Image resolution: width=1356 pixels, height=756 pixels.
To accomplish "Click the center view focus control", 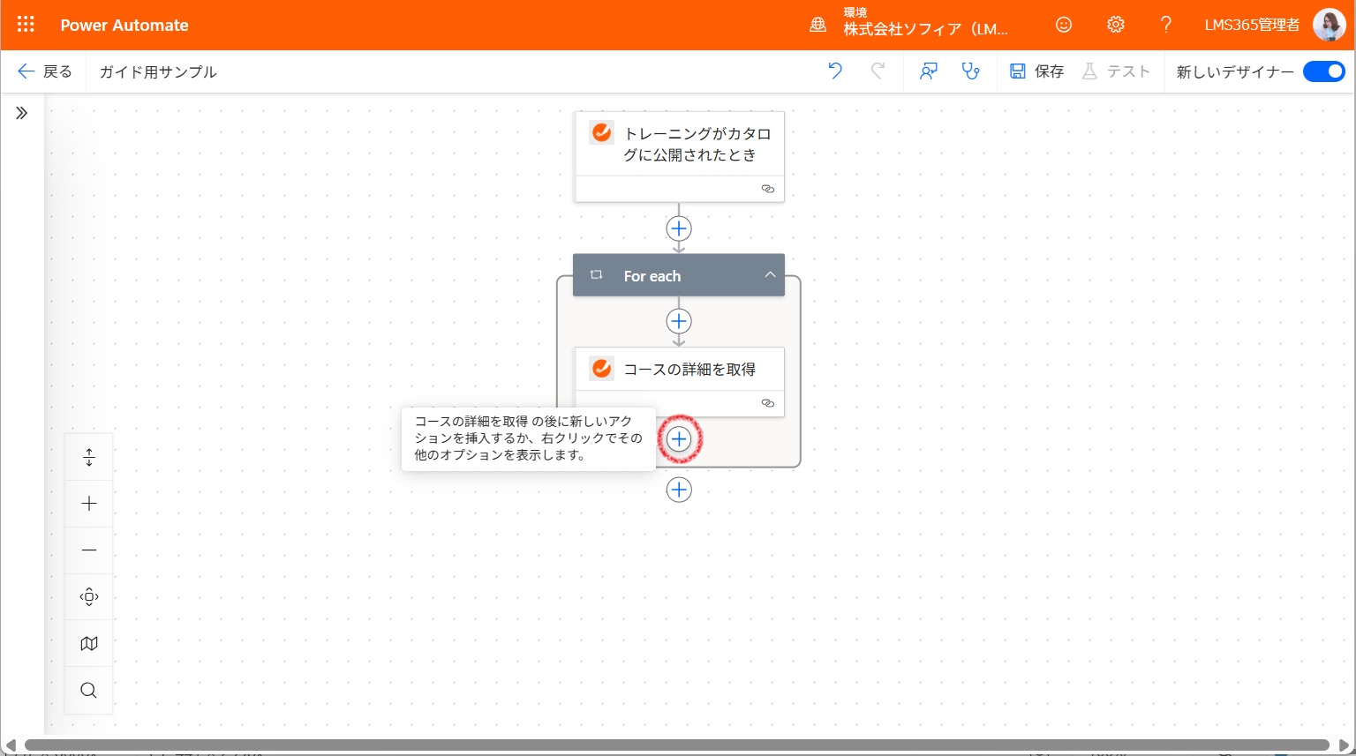I will (89, 597).
